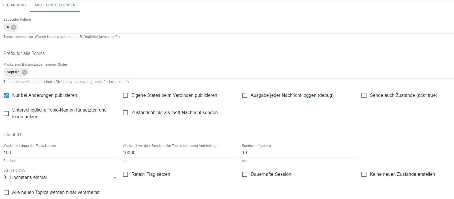Uncheck 'Nur bei Änderungen publizieren'
Image resolution: width=454 pixels, height=199 pixels.
tap(6, 95)
